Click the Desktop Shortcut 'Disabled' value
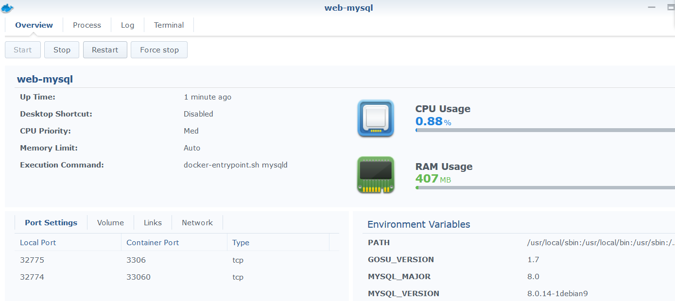Viewport: 675px width, 301px height. click(x=198, y=114)
